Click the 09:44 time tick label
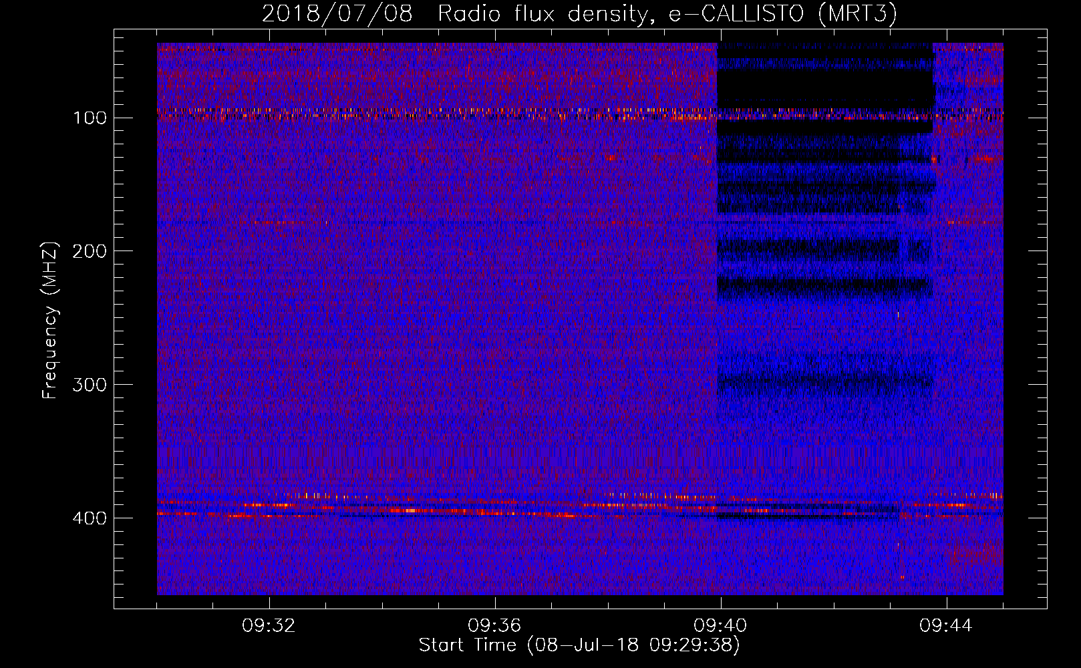 [x=947, y=626]
